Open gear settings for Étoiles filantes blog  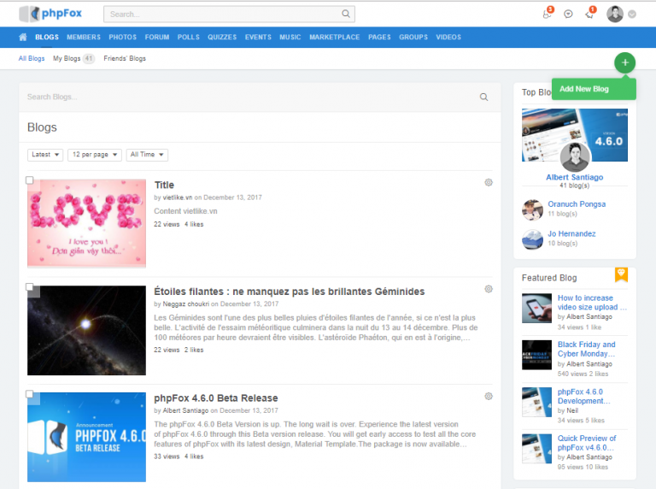(489, 289)
